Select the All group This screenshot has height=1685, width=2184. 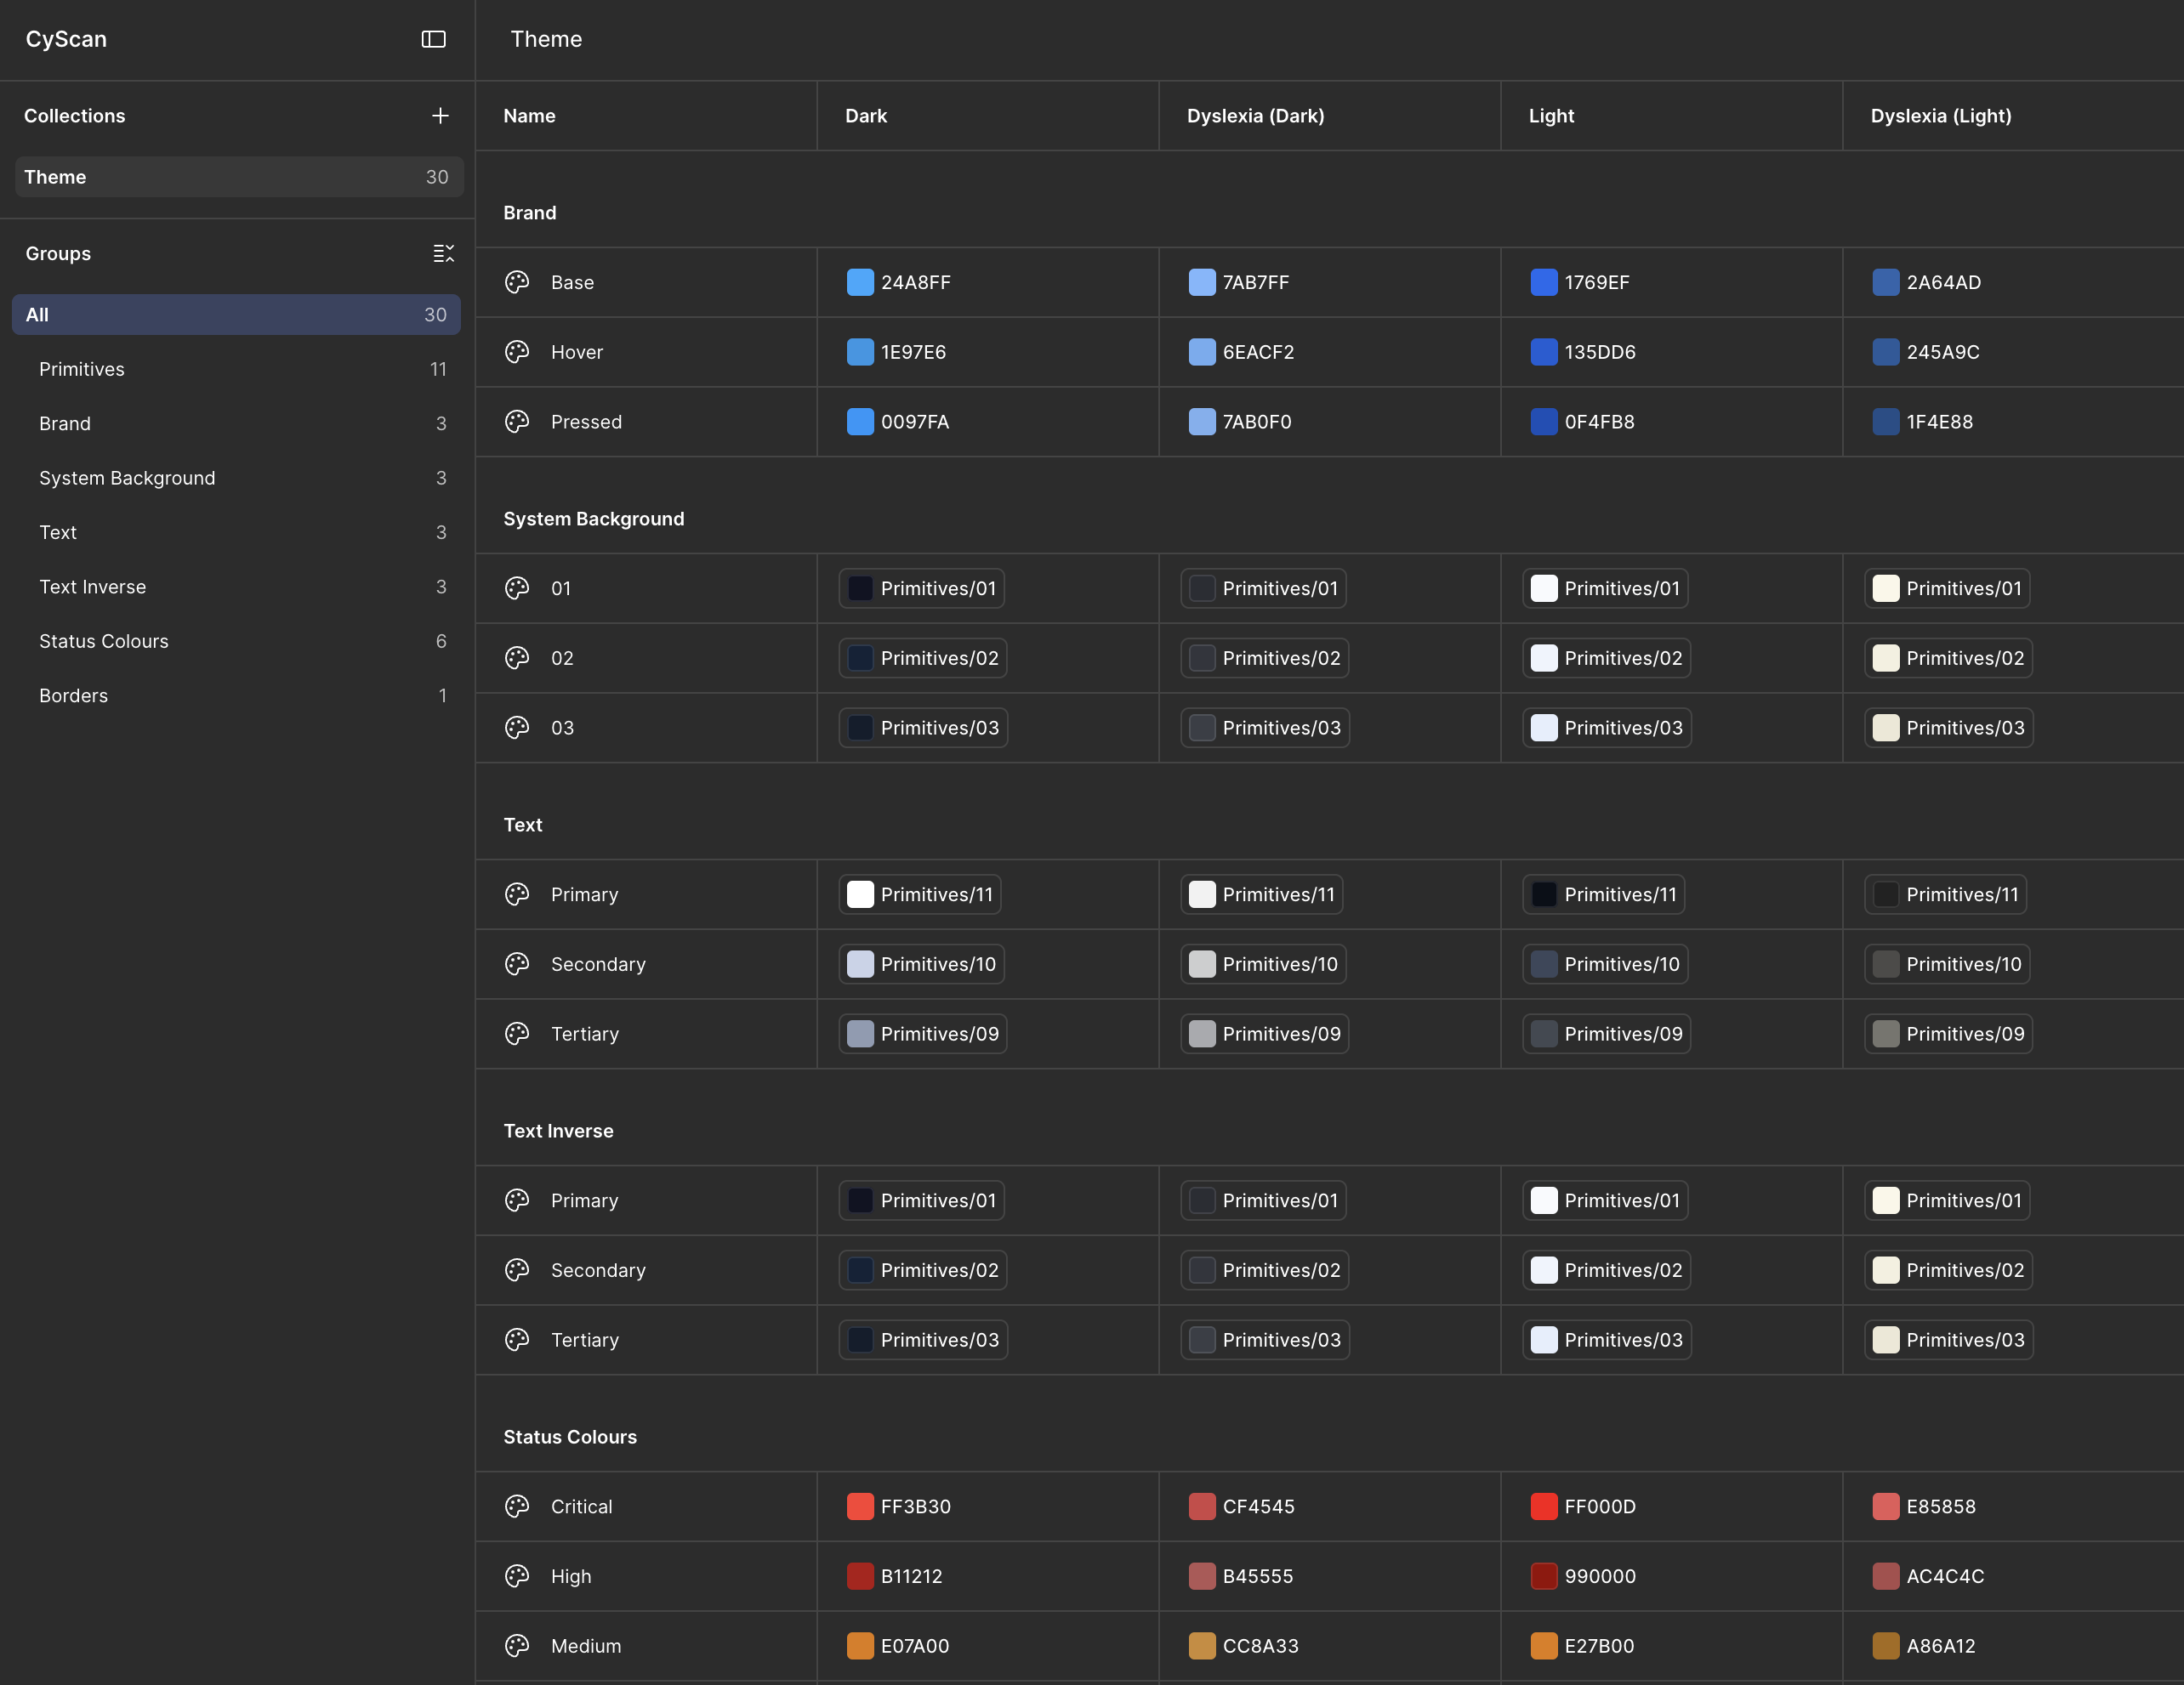pos(236,315)
